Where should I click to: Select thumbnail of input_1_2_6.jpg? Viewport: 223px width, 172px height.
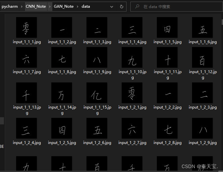click(97, 128)
